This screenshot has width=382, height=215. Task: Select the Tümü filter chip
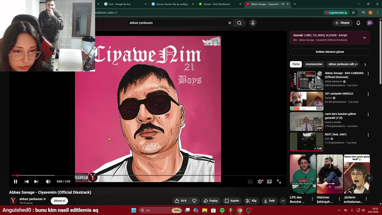tap(296, 64)
